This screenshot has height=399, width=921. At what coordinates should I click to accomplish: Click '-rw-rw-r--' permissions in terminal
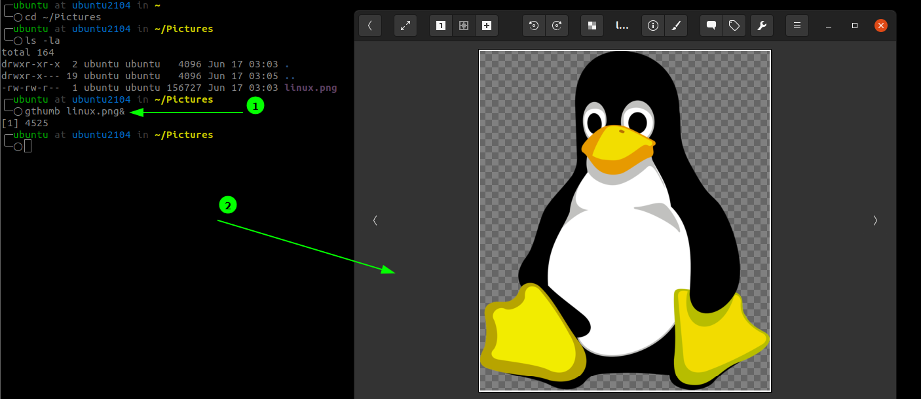point(31,88)
